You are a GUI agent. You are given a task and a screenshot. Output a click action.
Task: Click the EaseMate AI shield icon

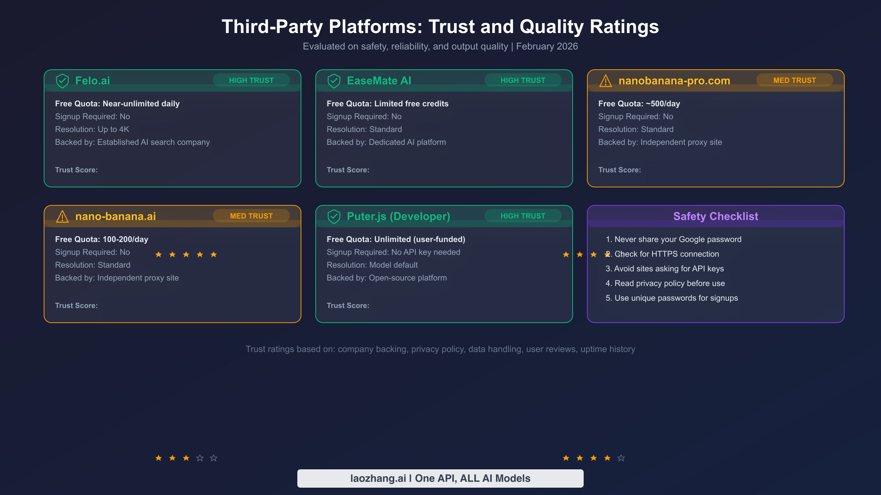tap(334, 80)
